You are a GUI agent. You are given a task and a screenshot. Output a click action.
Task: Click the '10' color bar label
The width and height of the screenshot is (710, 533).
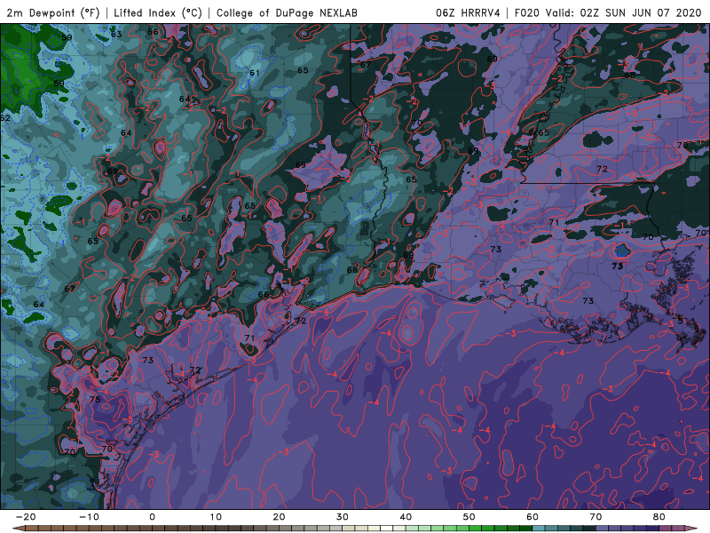click(x=216, y=517)
